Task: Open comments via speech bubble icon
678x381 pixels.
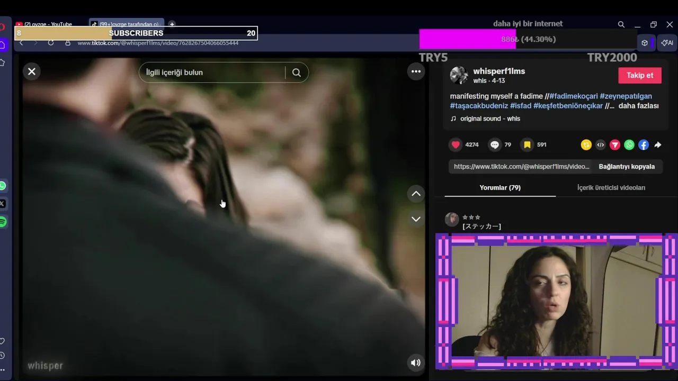Action: click(494, 144)
